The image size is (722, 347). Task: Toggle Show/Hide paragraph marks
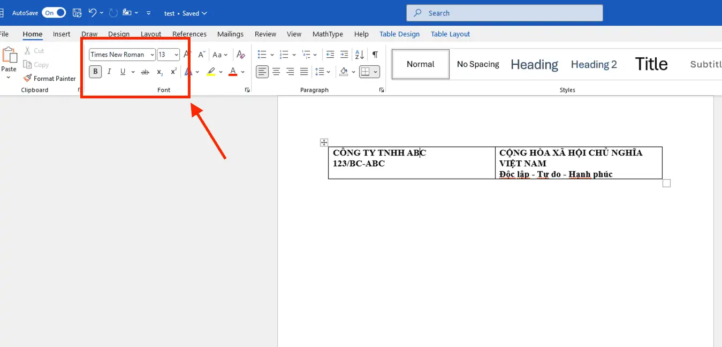pyautogui.click(x=375, y=55)
